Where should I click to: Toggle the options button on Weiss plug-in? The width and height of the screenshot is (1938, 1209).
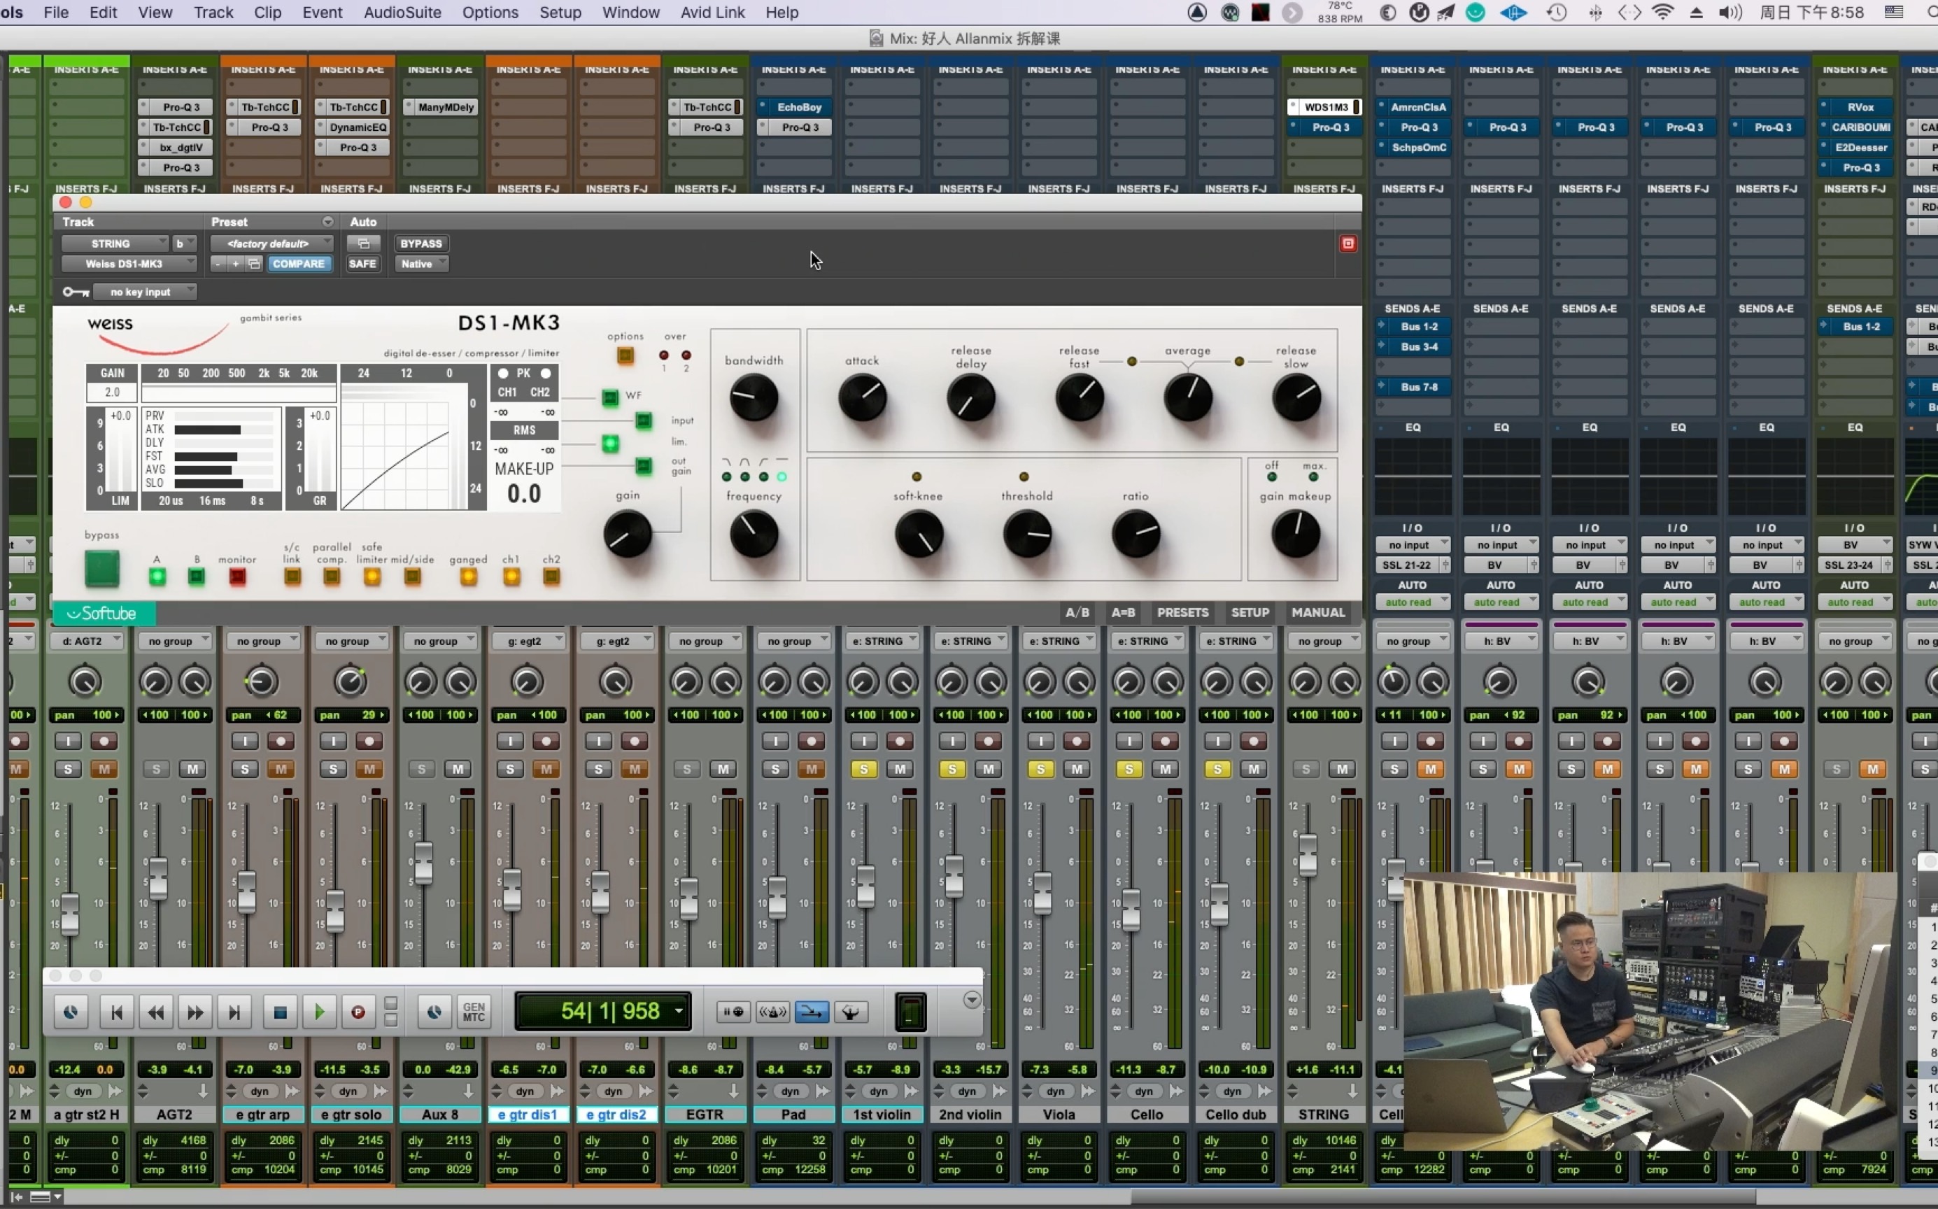tap(625, 356)
